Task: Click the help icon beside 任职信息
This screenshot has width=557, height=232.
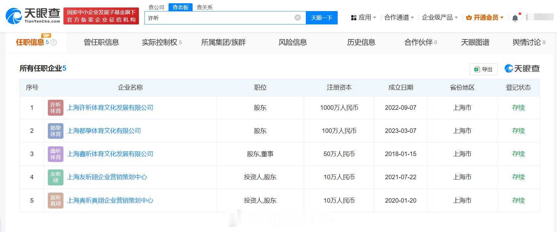Action: tap(54, 42)
